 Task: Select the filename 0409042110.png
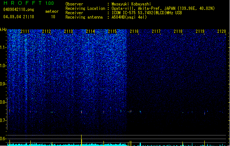(x=19, y=9)
